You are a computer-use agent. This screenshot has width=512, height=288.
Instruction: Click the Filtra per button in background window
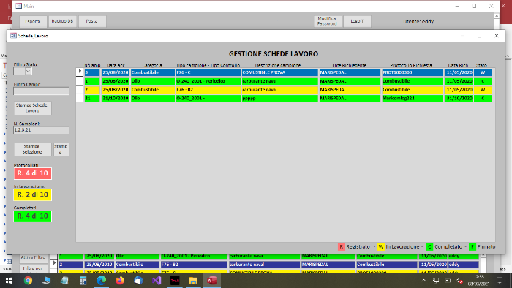[33, 269]
